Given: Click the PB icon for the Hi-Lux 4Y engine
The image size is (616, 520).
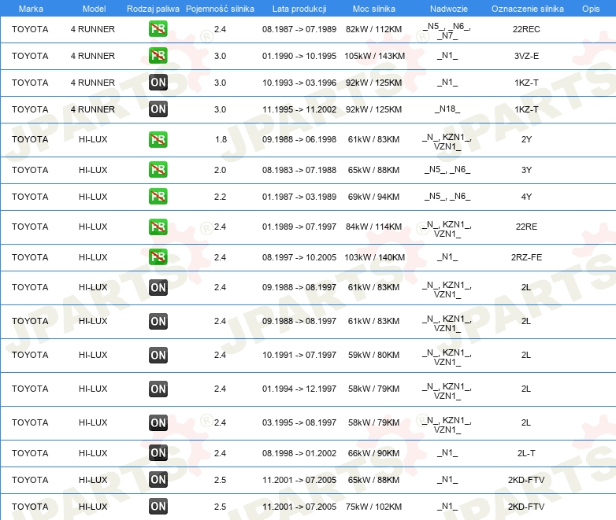Looking at the screenshot, I should click(x=158, y=197).
